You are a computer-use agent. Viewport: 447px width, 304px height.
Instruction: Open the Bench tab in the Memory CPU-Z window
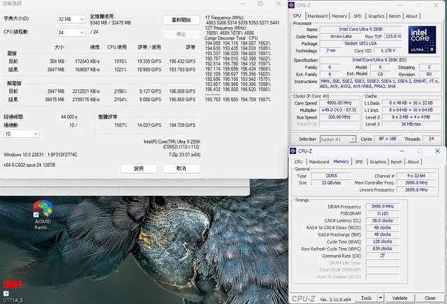coord(396,162)
